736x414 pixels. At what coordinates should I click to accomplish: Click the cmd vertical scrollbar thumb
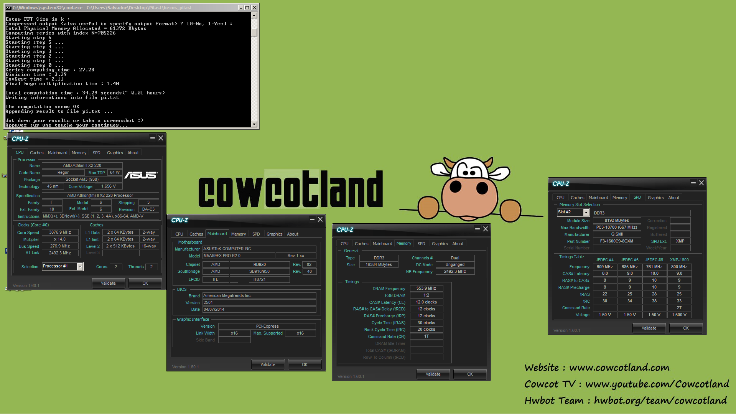click(x=254, y=32)
